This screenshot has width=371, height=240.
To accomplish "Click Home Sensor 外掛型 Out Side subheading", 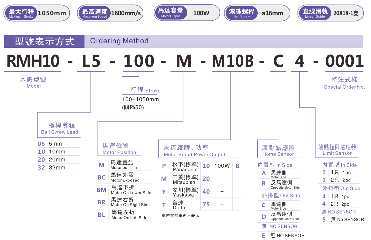I will click(x=281, y=195).
